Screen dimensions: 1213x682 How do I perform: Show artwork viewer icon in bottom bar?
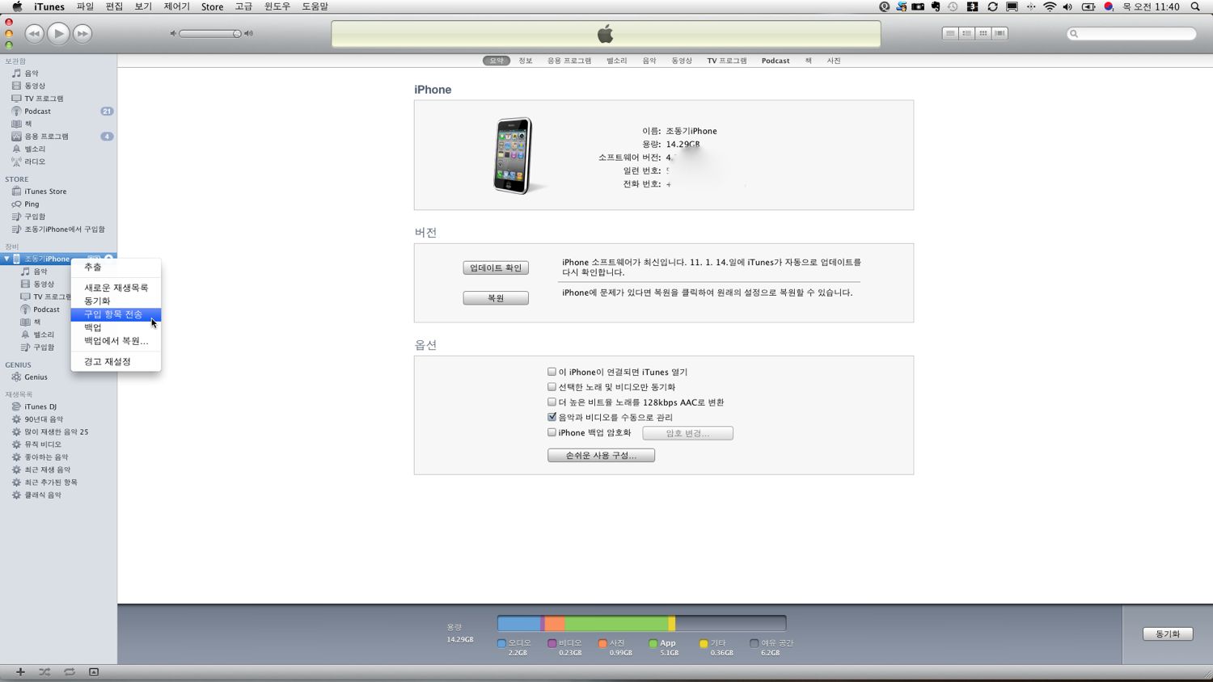click(94, 672)
